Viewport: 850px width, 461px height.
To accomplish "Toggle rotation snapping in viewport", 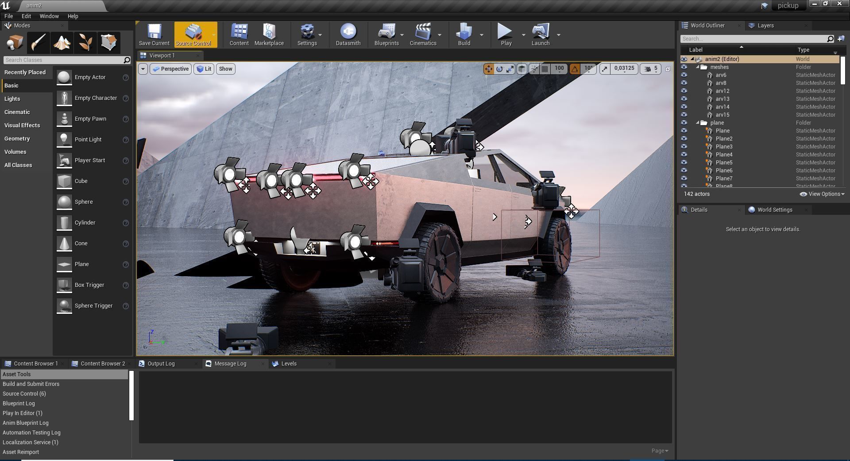I will pos(575,69).
